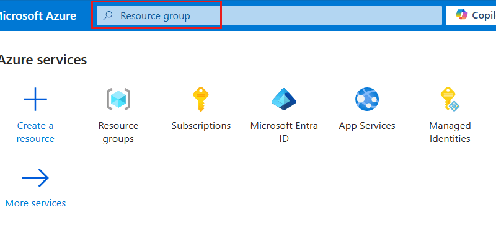The image size is (496, 248).
Task: Click the Create a resource text link
Action: pyautogui.click(x=35, y=132)
